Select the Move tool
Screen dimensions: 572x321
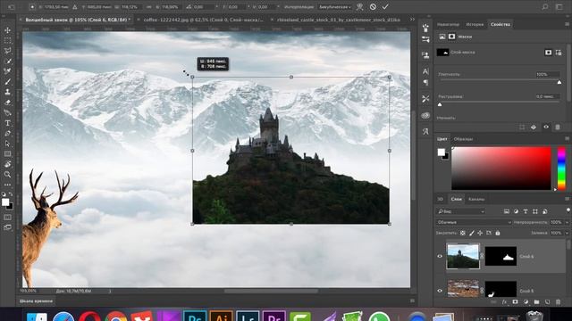(x=7, y=30)
